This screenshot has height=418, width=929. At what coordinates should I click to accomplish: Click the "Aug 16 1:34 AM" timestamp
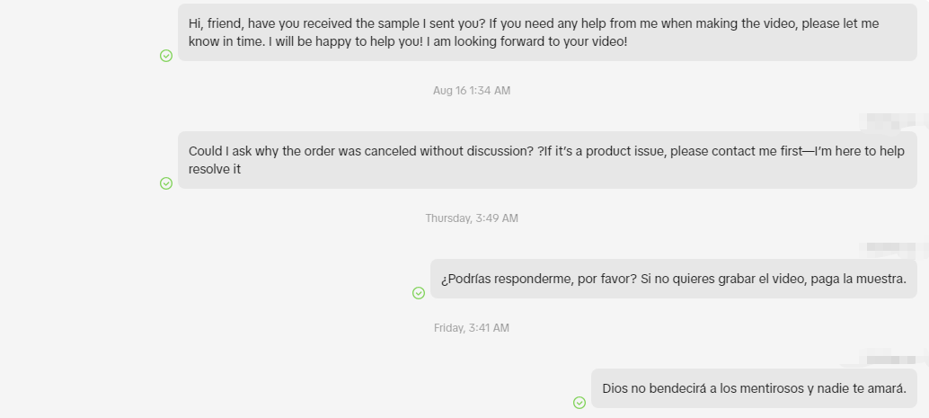pos(472,91)
